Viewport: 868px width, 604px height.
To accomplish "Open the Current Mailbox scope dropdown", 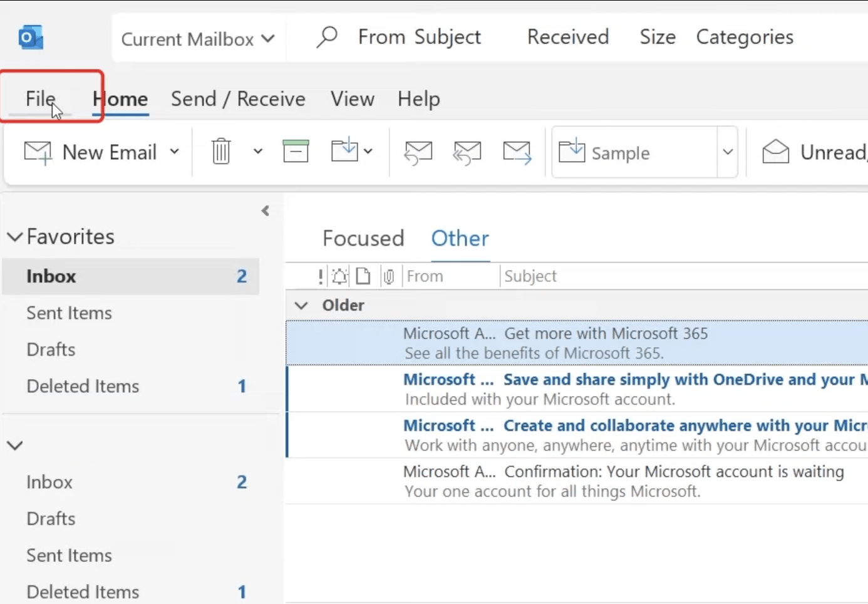I will point(198,39).
